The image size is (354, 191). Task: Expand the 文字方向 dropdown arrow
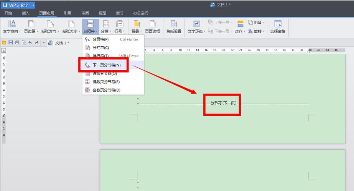point(20,31)
